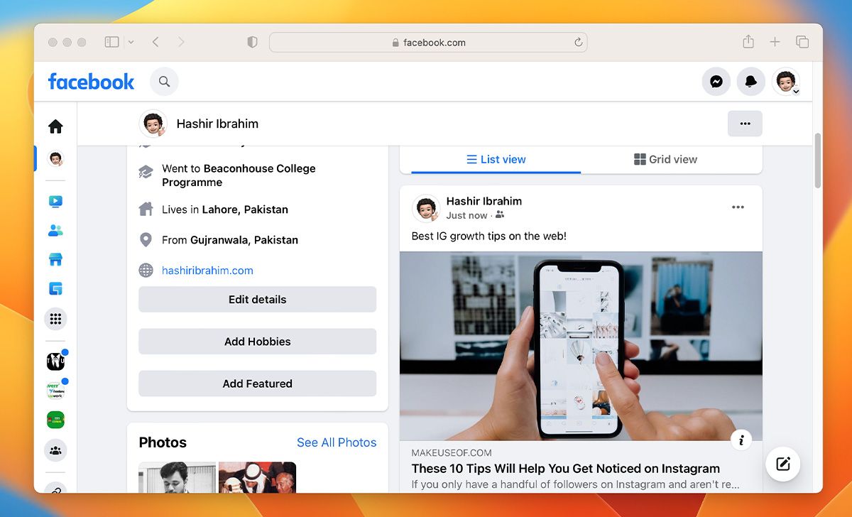Click Add Featured button
The image size is (852, 517).
(x=257, y=383)
